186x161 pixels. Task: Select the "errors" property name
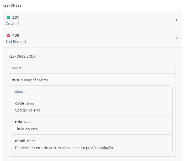[x=17, y=80]
